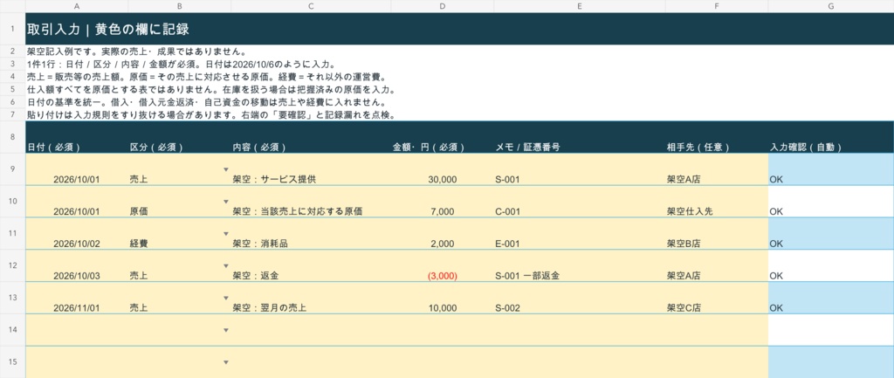
Task: Click voucher cell S-002
Action: pyautogui.click(x=580, y=298)
